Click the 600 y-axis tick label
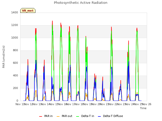 pyautogui.click(x=15, y=63)
